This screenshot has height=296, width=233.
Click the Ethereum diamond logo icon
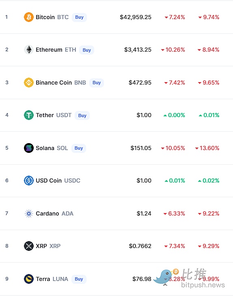(x=29, y=50)
